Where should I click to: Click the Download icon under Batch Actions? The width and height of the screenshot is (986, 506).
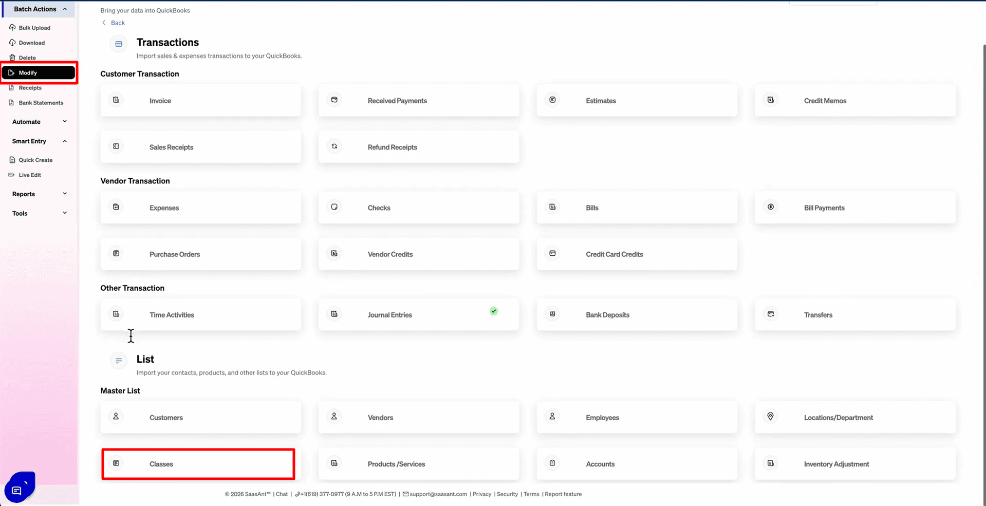pos(12,42)
